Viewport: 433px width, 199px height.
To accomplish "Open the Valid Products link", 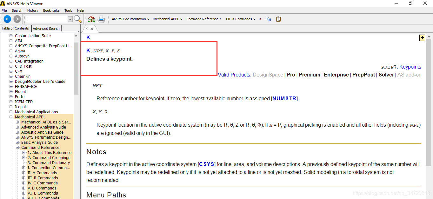I will tap(235, 75).
